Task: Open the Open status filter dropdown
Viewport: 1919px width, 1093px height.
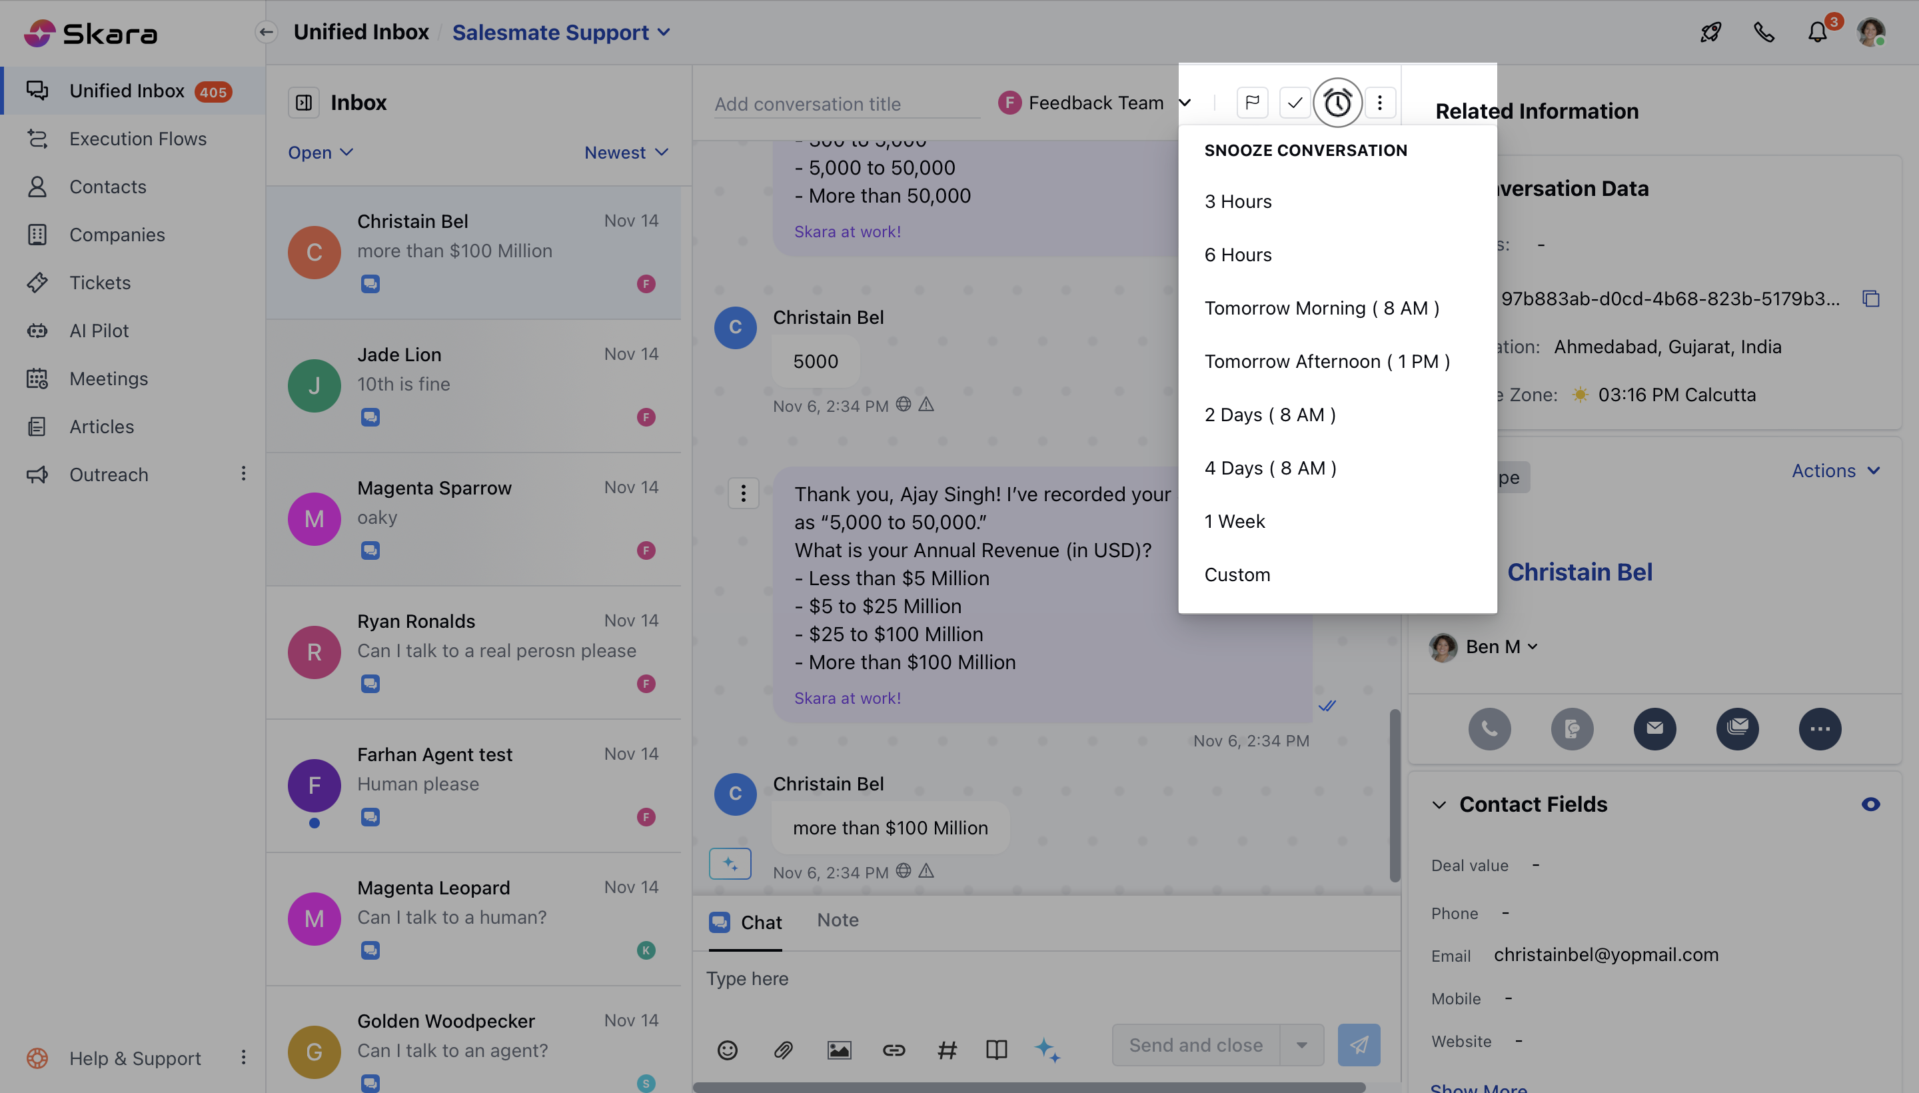Action: (320, 153)
